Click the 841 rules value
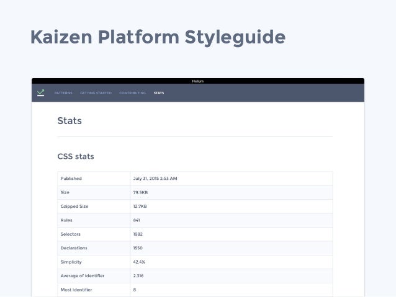This screenshot has height=297, width=396. pyautogui.click(x=137, y=220)
